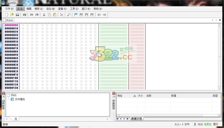Viewport: 224px width, 128px height.
Task: Click the Paste clipboard icon
Action: [x=55, y=15]
